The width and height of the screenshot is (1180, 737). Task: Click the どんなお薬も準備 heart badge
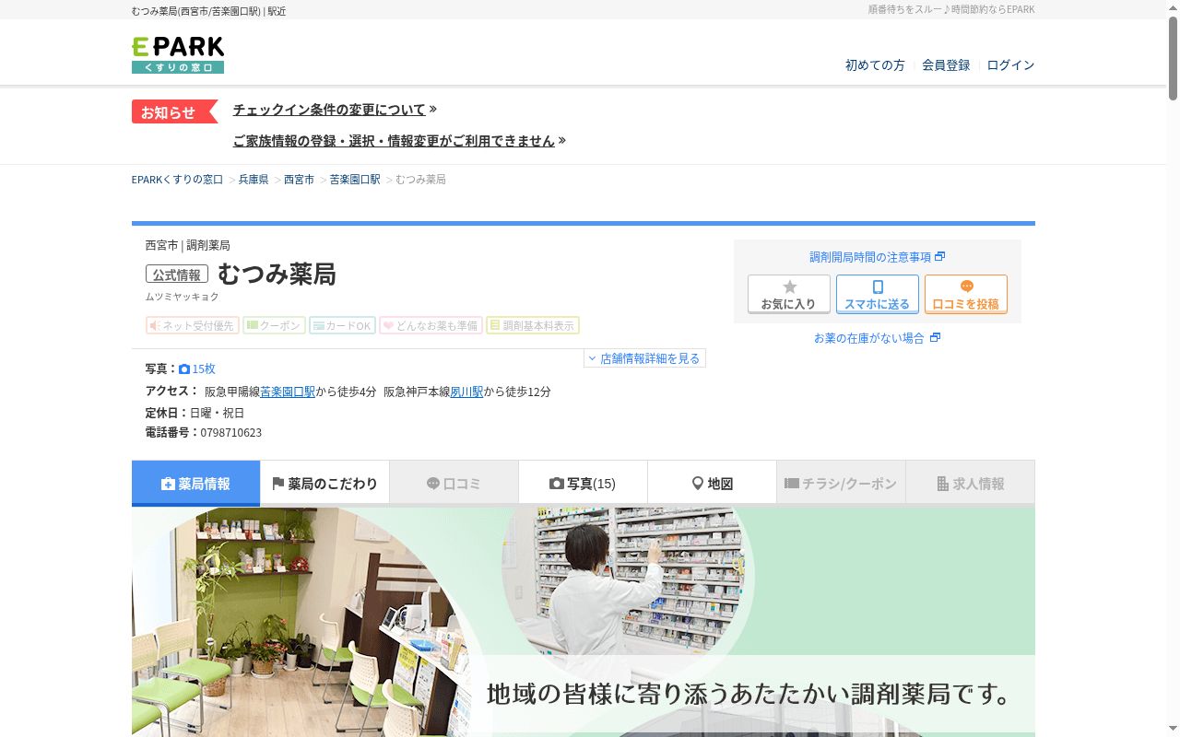[431, 325]
